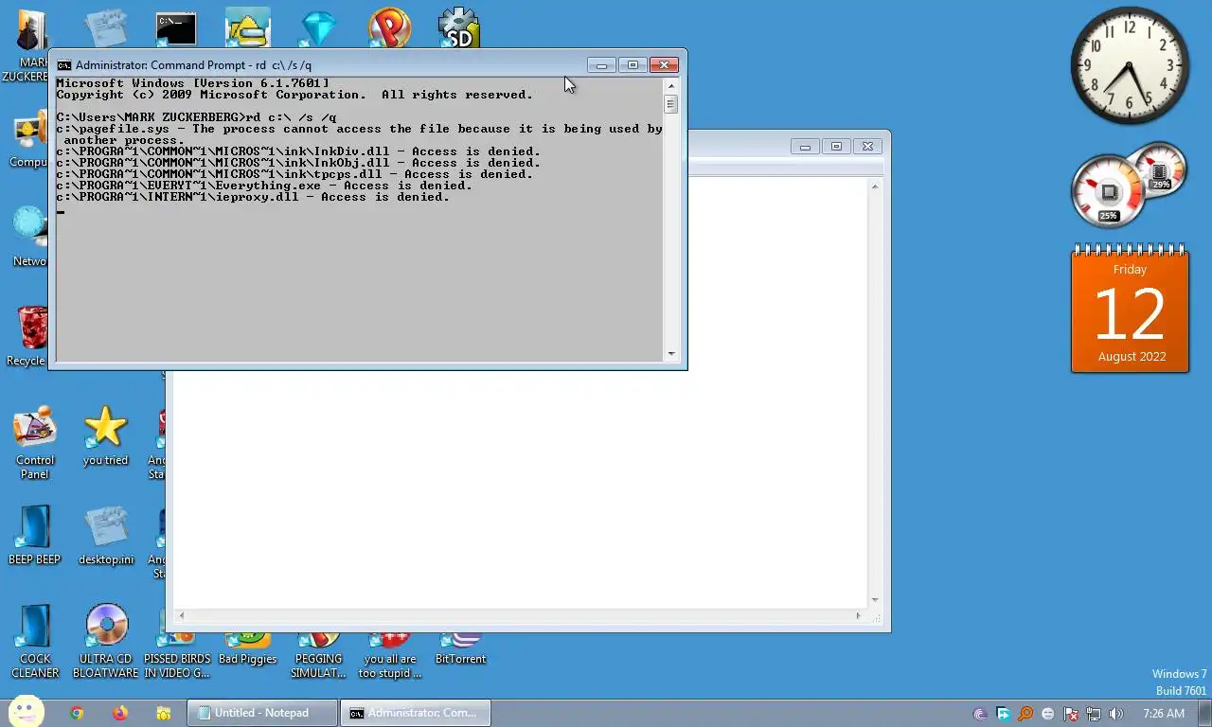This screenshot has height=727, width=1212.
Task: Maximize the Notepad window
Action: click(836, 146)
